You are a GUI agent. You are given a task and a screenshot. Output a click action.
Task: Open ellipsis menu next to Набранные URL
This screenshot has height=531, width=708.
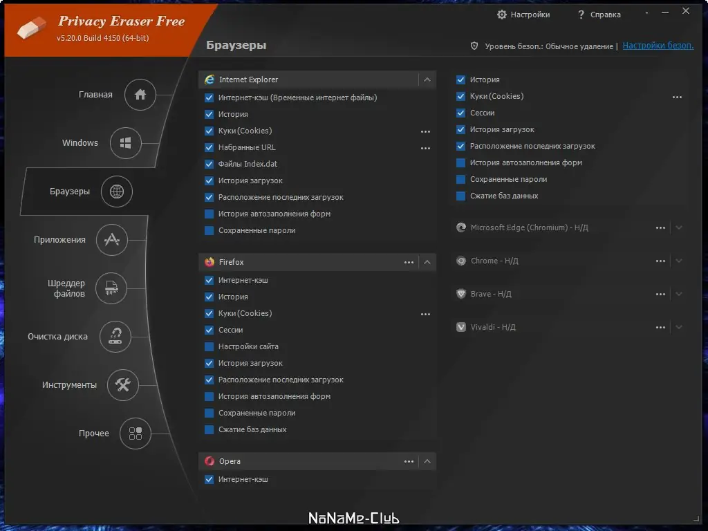(x=425, y=147)
